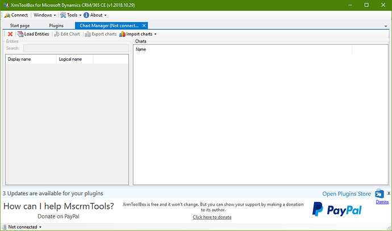Click the Edit Chart button
Viewport: 392px width, 231px height.
(x=67, y=34)
